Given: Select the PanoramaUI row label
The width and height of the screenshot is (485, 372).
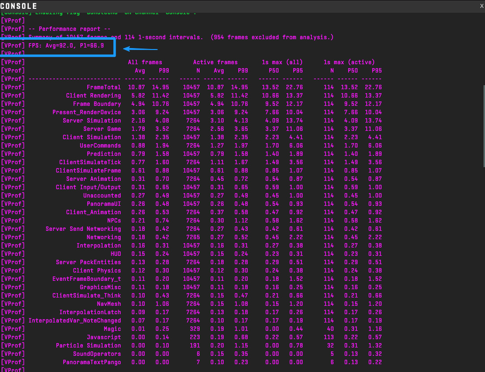Looking at the screenshot, I should click(x=104, y=204).
